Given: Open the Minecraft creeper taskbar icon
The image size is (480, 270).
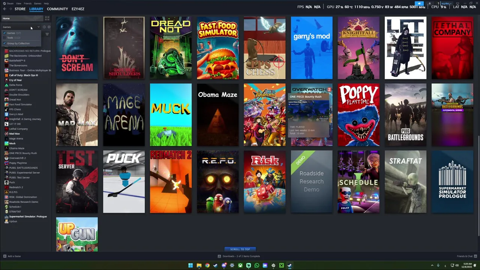Looking at the screenshot, I should [281, 265].
